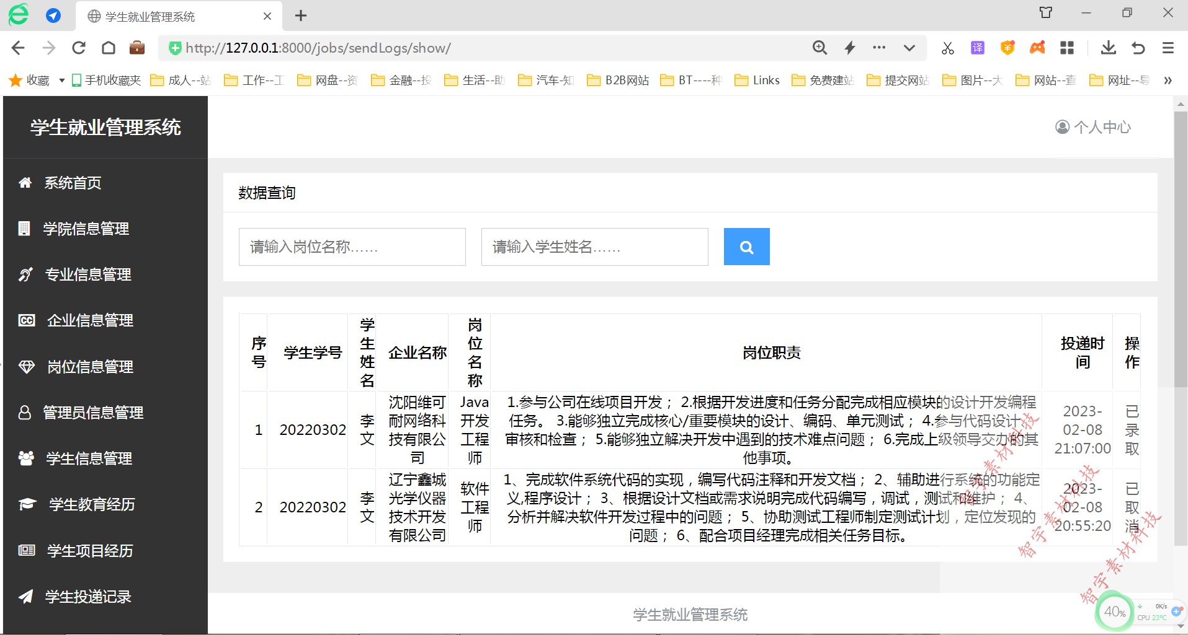Click the paper plane icon beside 学生投递记录
This screenshot has height=635, width=1188.
pyautogui.click(x=25, y=597)
